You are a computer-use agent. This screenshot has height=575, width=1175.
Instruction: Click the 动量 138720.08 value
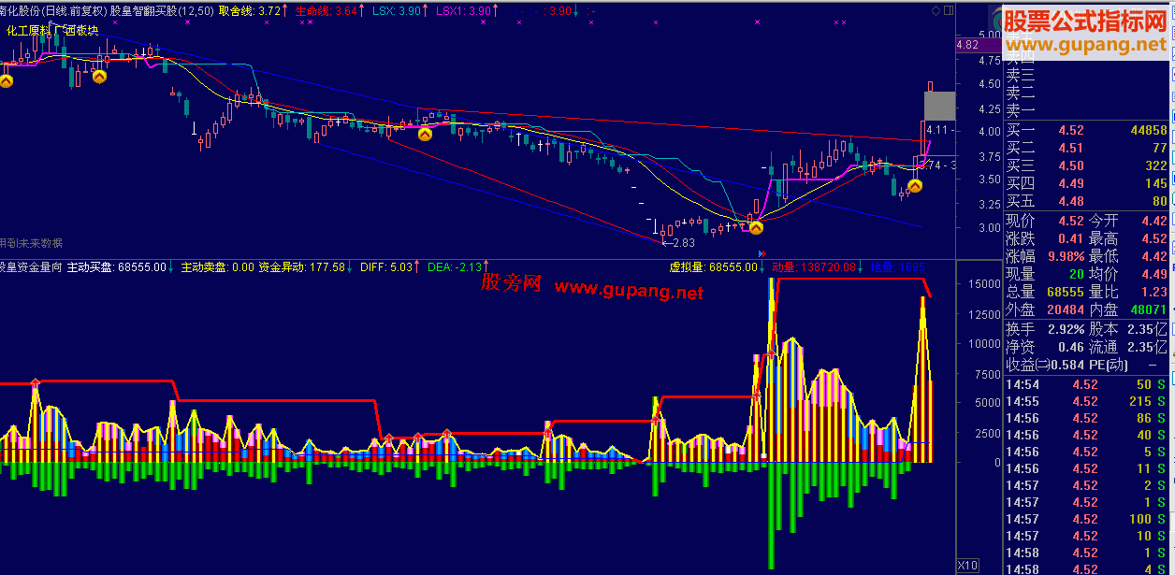(x=814, y=267)
